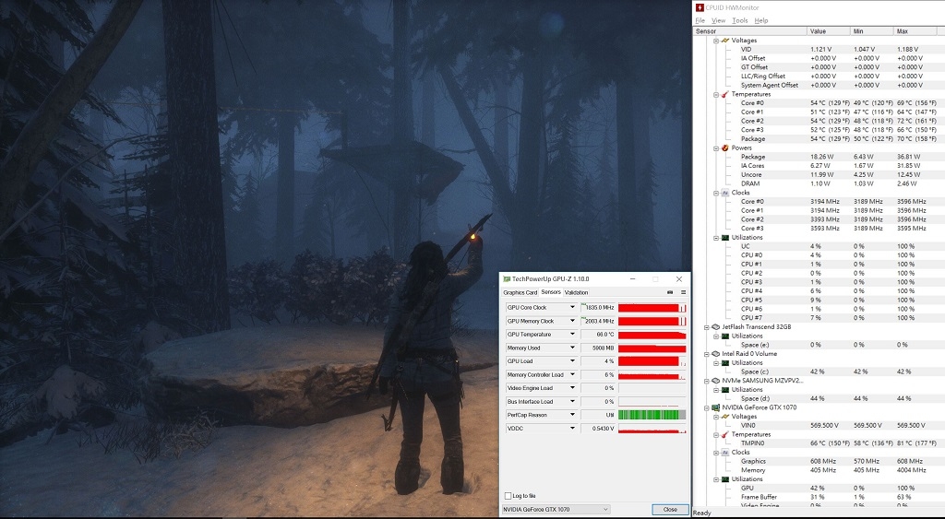Click the GPU Core Clock value 1835.0 MHz
Image resolution: width=945 pixels, height=519 pixels.
tap(598, 307)
